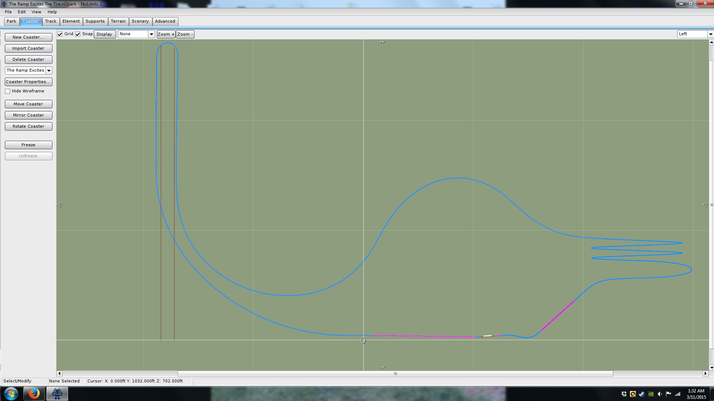Click the Zoom + button

165,34
